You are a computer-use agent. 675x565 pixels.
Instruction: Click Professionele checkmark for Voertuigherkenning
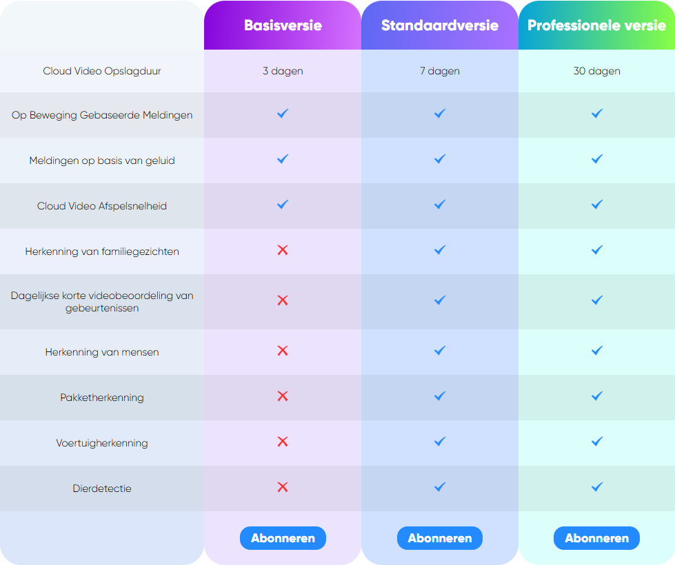click(596, 442)
